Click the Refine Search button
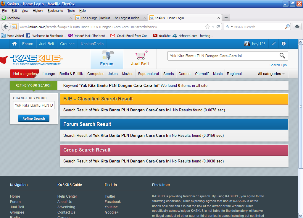 34,118
